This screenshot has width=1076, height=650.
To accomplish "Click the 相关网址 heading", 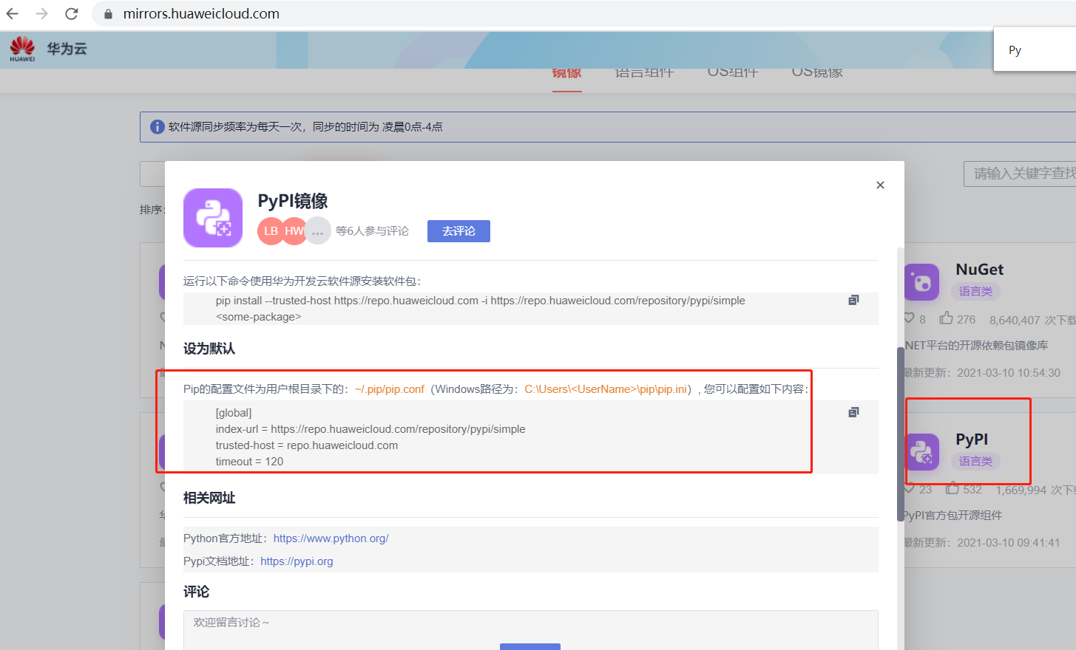I will pos(209,498).
